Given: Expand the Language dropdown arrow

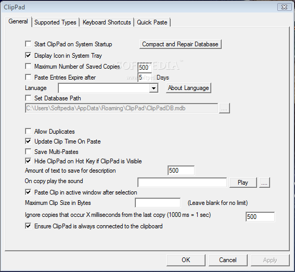Looking at the screenshot, I should 153,88.
